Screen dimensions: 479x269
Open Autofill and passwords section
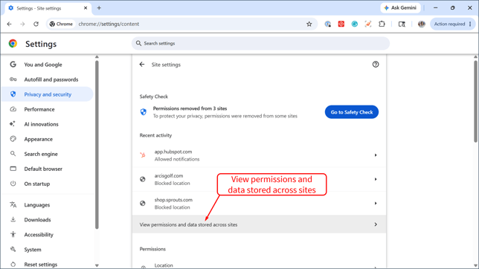[x=48, y=80]
